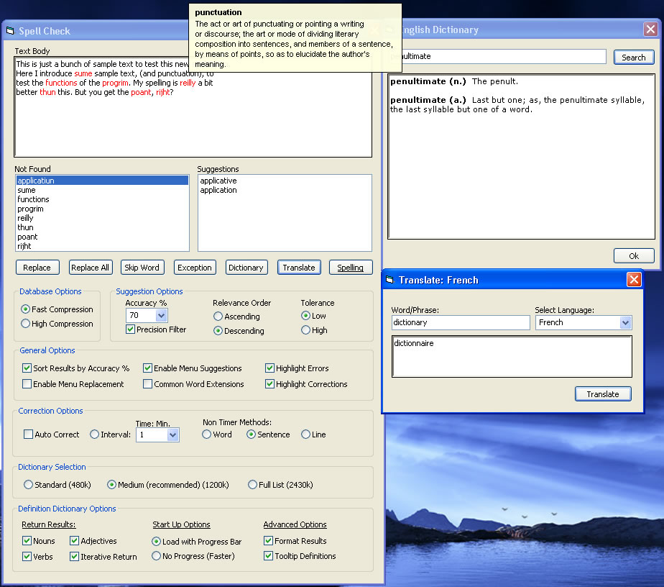The width and height of the screenshot is (664, 587).
Task: Click Search in English Dictionary
Action: coord(633,58)
